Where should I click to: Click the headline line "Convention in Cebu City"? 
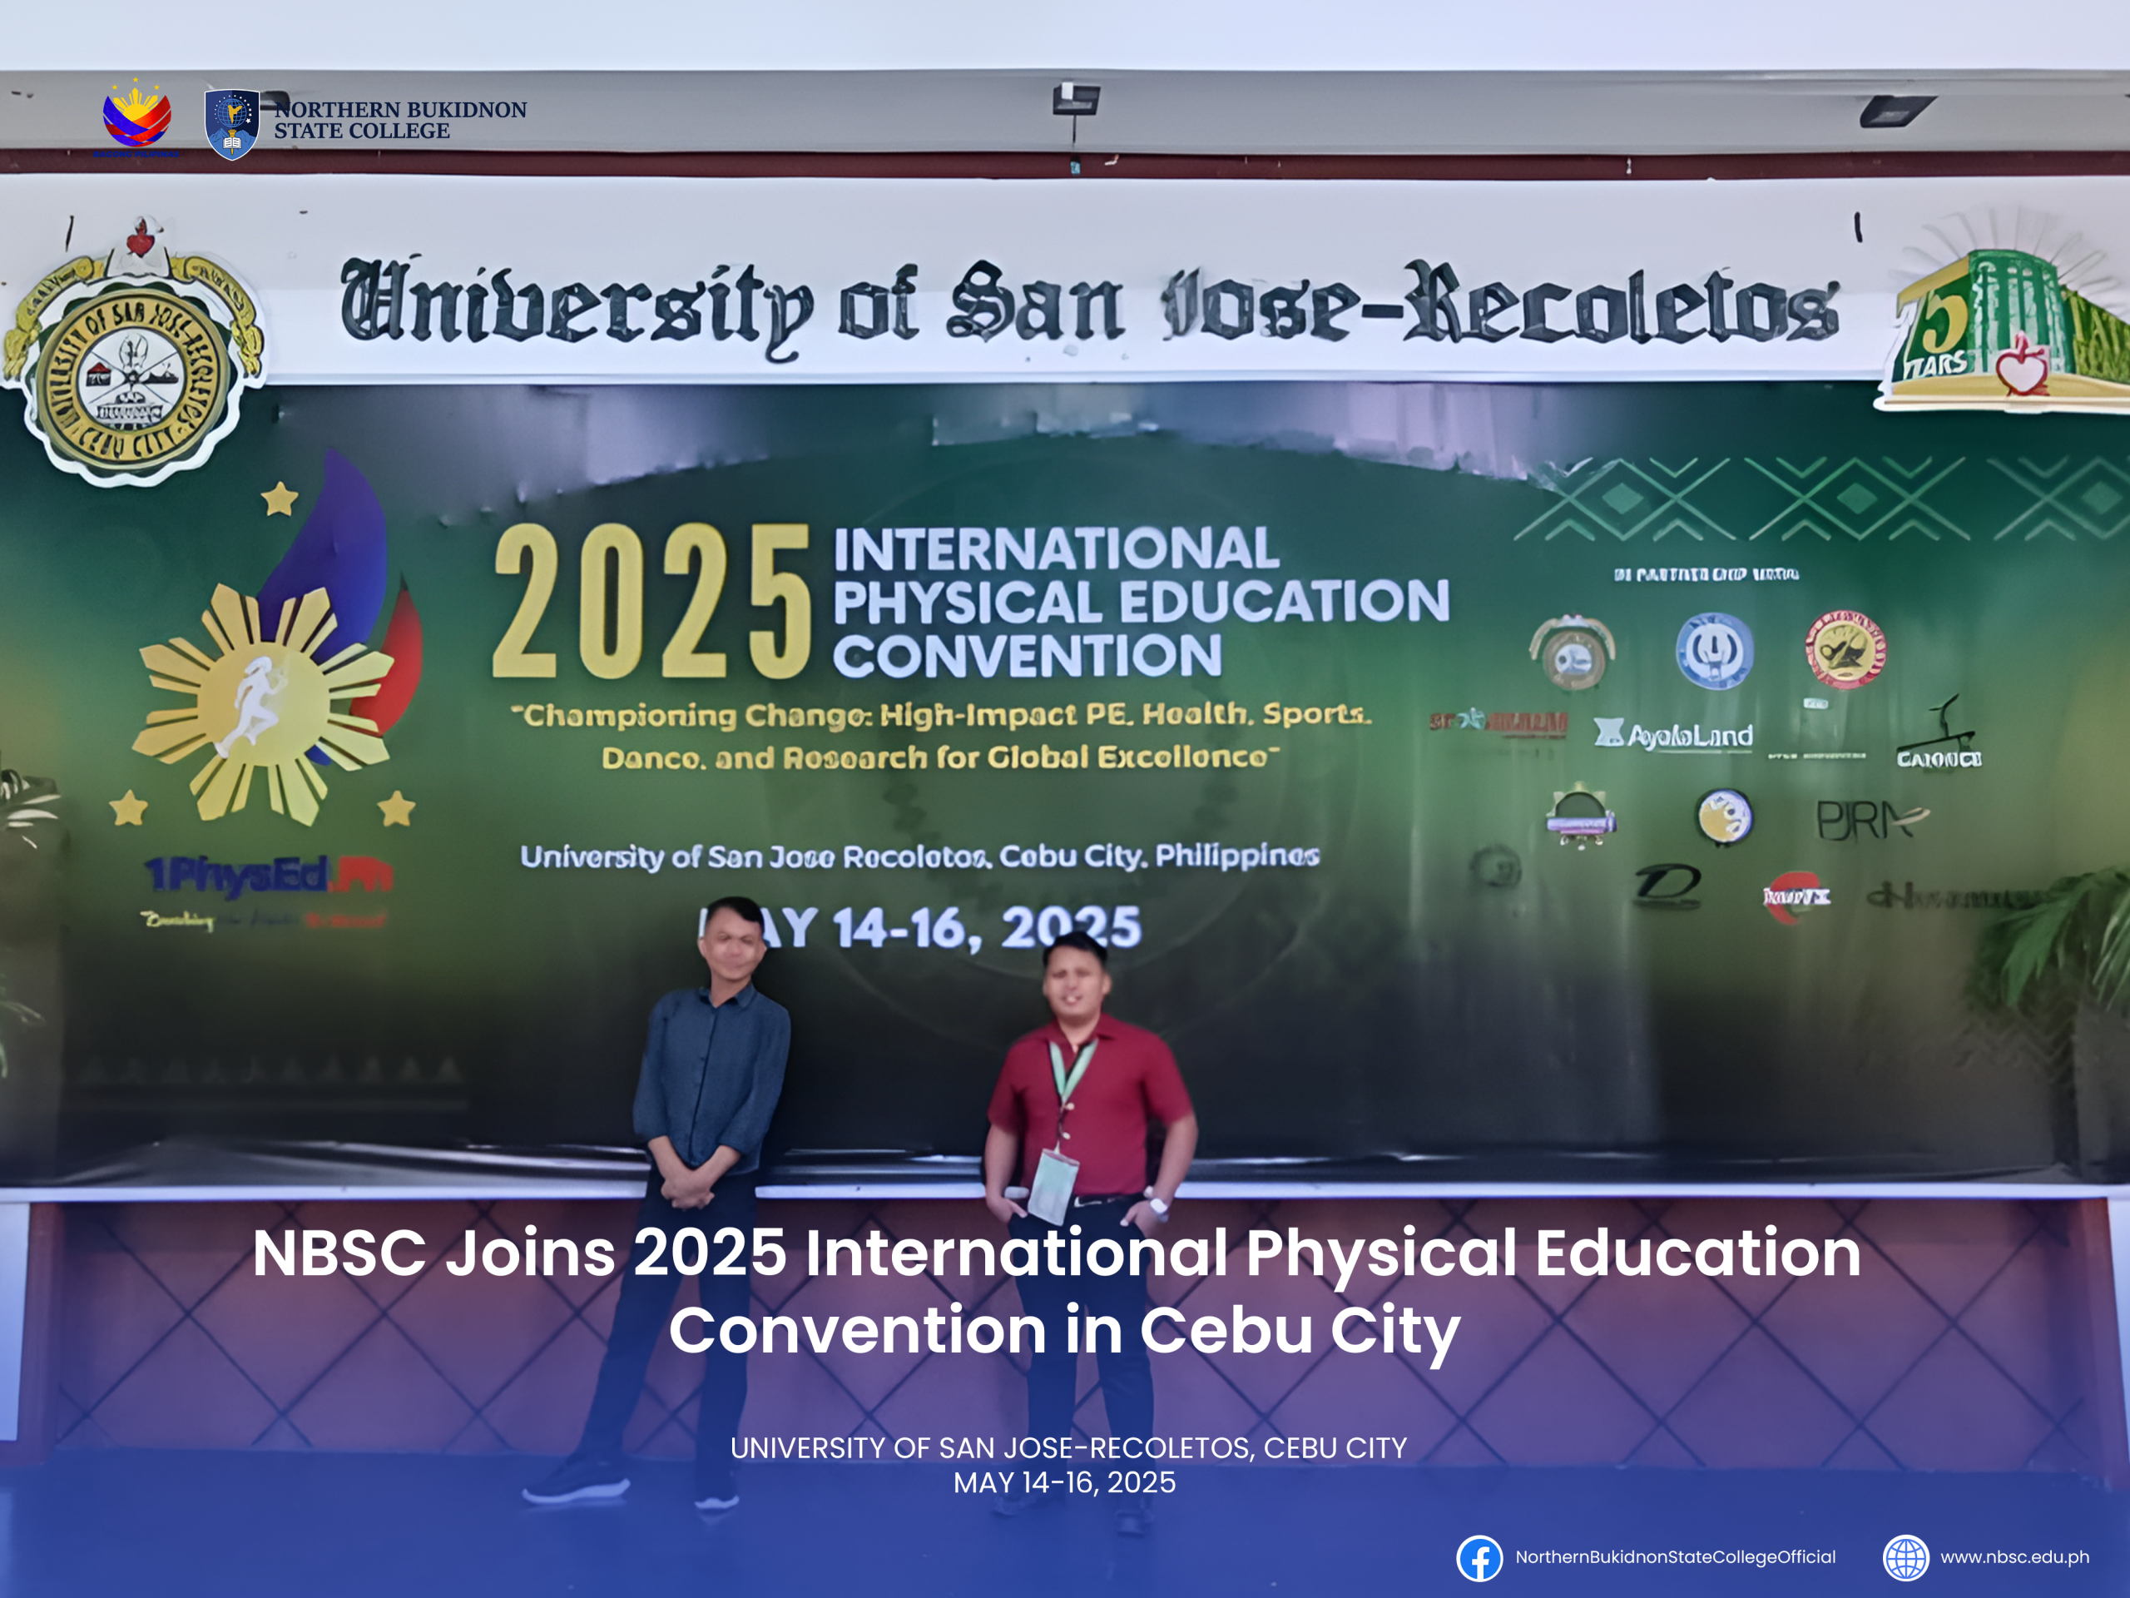(1065, 1330)
